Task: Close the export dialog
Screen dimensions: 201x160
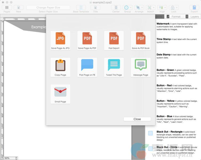Action: point(137,119)
